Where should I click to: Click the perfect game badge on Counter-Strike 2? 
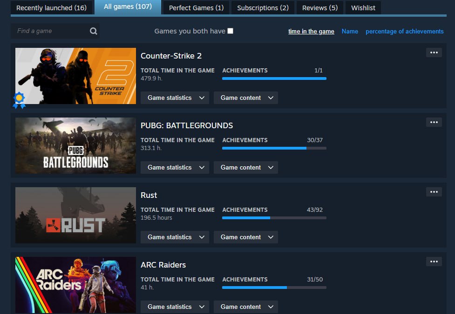coord(19,100)
